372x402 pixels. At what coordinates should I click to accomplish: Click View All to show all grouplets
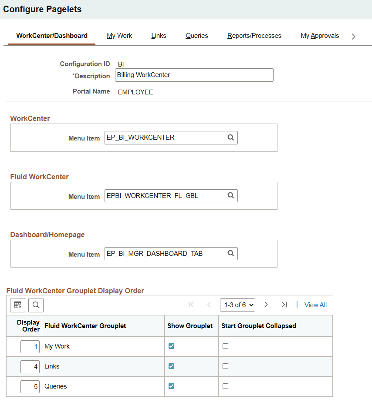315,305
